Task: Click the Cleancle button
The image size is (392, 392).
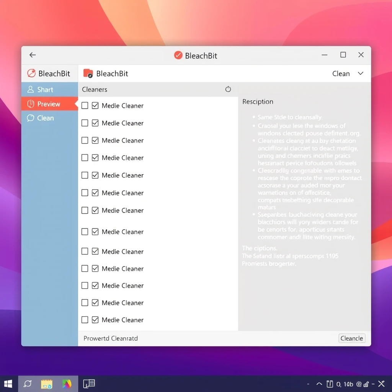Action: 352,338
